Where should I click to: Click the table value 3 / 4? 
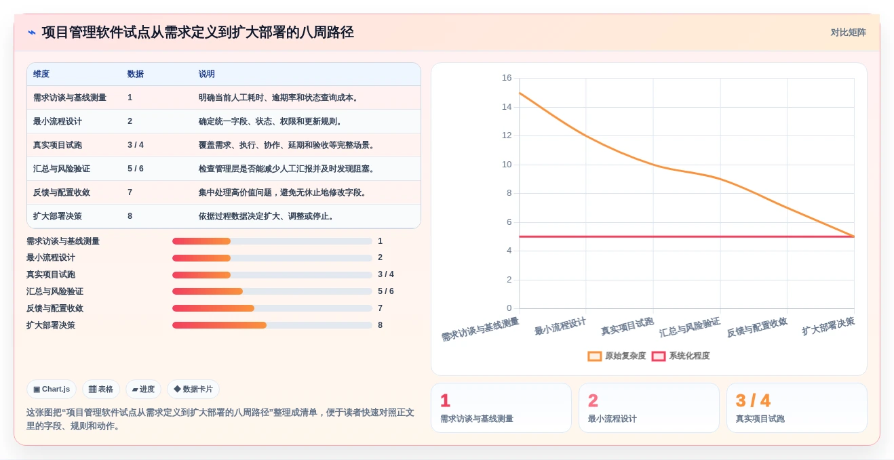point(136,145)
